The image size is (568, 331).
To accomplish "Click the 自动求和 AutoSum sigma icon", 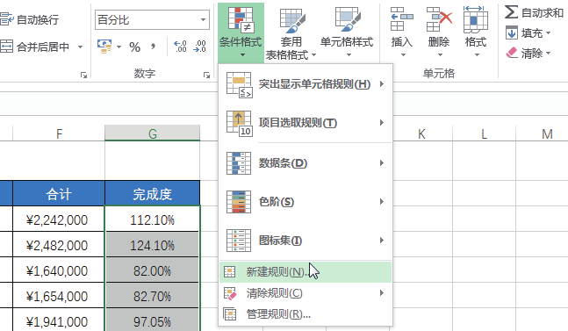I will [x=511, y=12].
